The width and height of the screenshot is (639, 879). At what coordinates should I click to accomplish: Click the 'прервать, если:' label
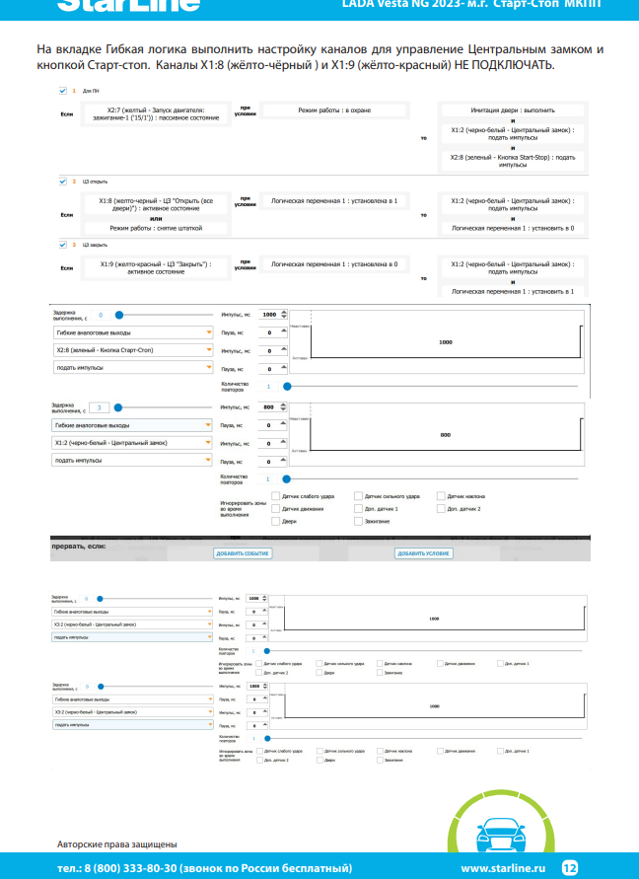click(x=79, y=546)
